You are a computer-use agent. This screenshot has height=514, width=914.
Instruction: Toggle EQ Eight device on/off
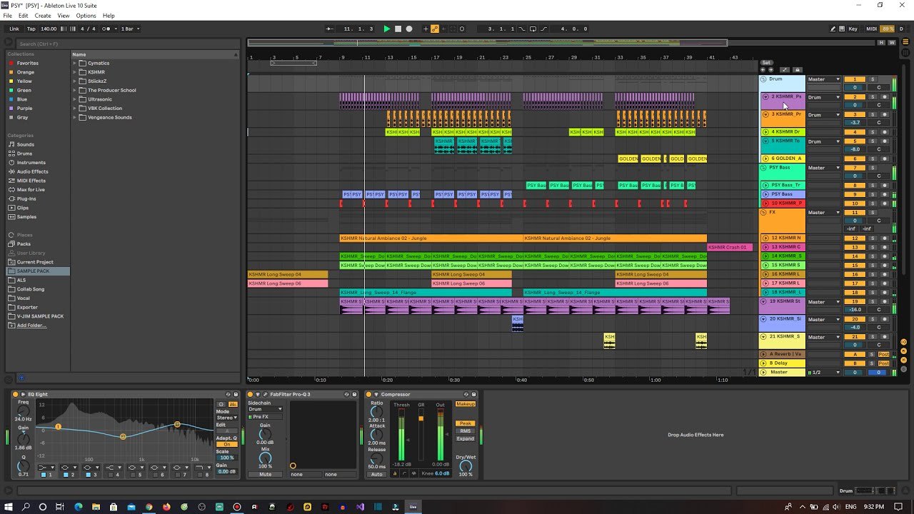[x=16, y=394]
